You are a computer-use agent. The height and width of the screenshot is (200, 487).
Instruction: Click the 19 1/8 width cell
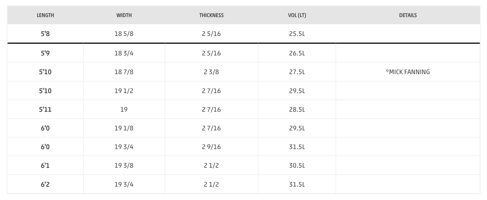tap(124, 128)
